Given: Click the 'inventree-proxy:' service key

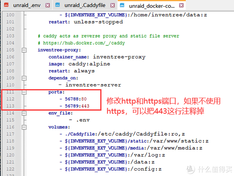Looking at the screenshot, I should pyautogui.click(x=59, y=50).
